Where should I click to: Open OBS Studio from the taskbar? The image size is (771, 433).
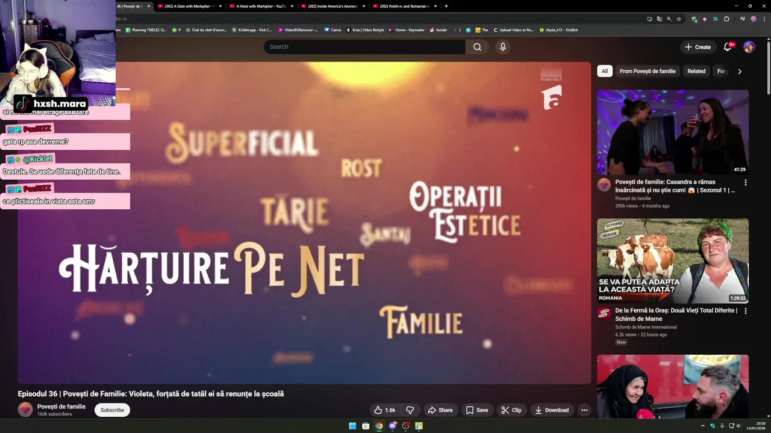click(405, 426)
